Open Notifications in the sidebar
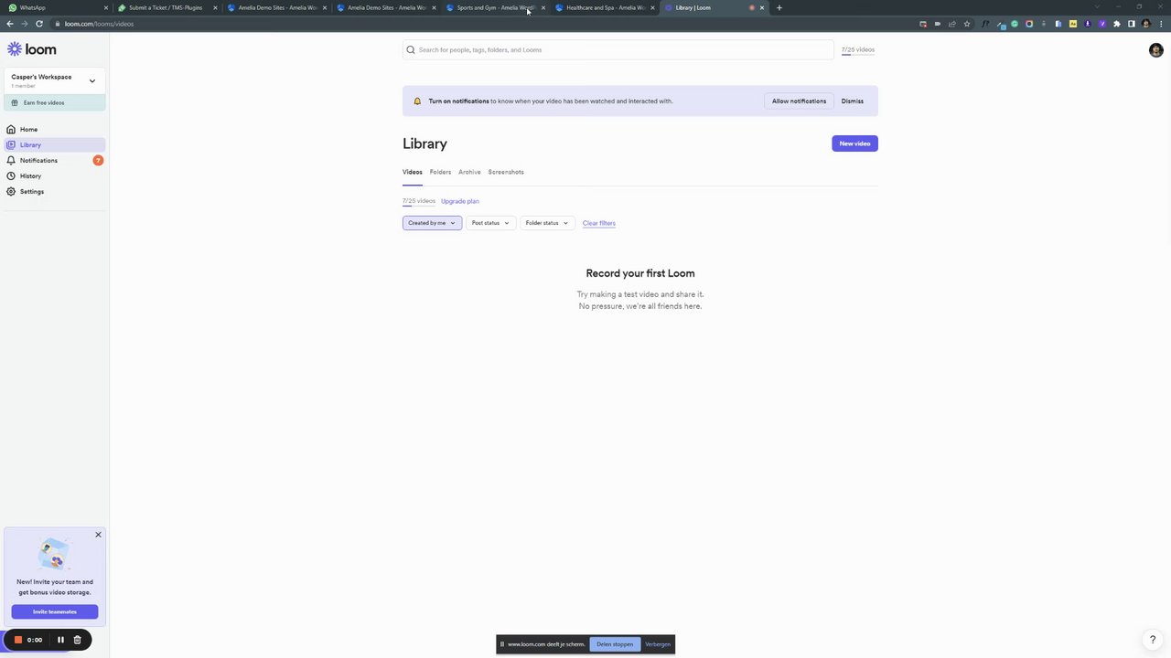The image size is (1171, 658). tap(55, 160)
